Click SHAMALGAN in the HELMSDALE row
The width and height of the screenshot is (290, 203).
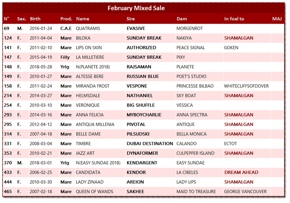tap(239, 96)
